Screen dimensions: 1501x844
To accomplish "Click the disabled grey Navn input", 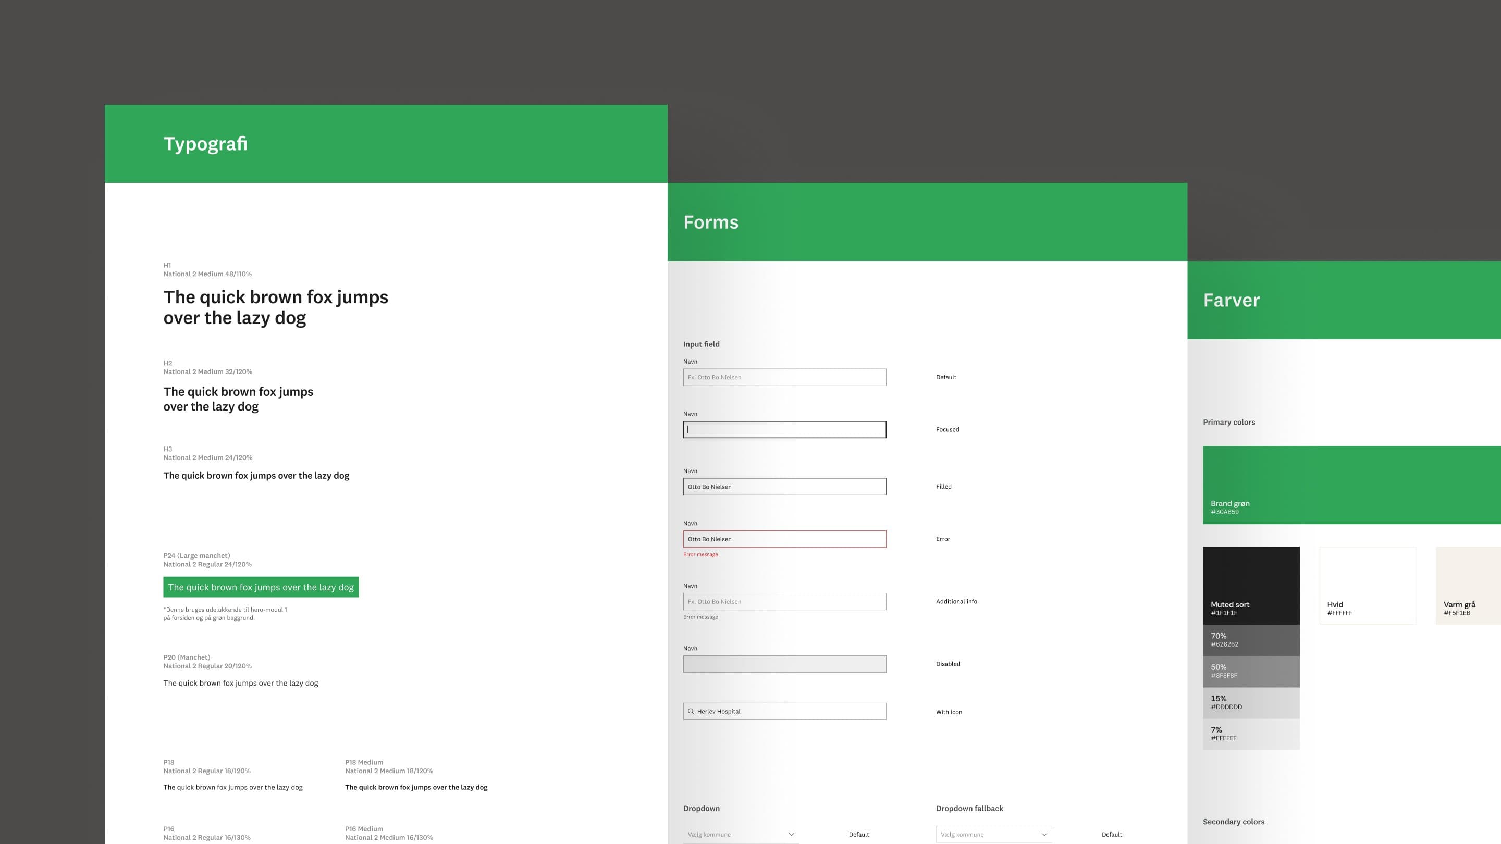I will pos(784,664).
